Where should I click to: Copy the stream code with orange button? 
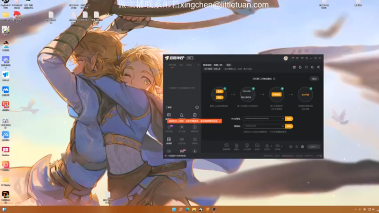[289, 126]
